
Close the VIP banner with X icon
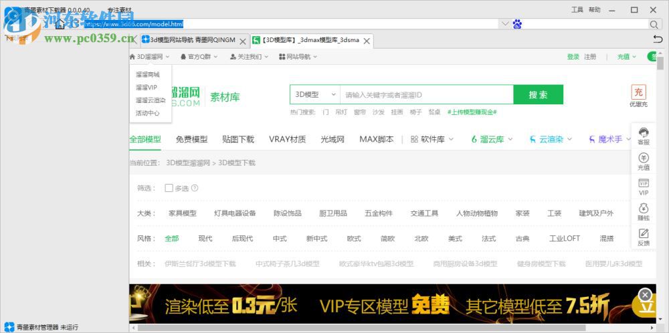click(x=645, y=295)
